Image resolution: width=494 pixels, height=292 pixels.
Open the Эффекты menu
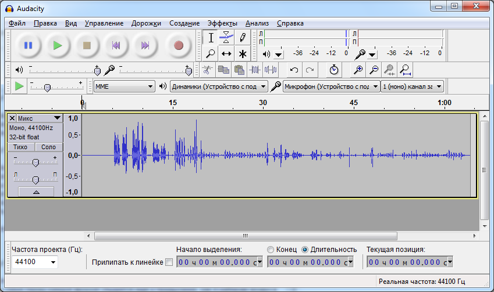point(222,23)
